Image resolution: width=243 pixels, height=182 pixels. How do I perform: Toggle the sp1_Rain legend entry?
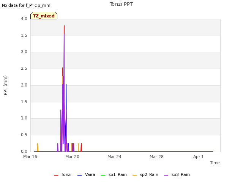point(114,174)
